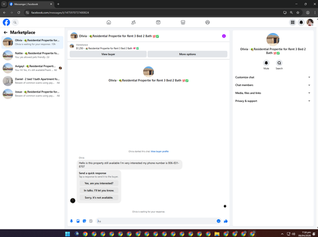Go back using browser back arrow
Viewport: 318px width, 237px height.
click(x=4, y=13)
